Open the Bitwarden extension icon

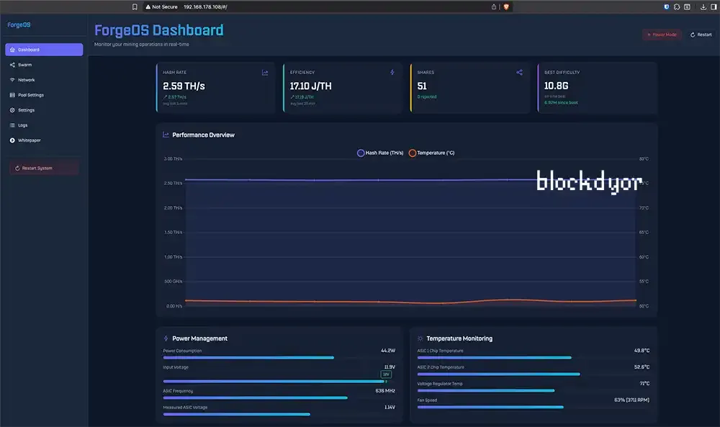point(666,7)
